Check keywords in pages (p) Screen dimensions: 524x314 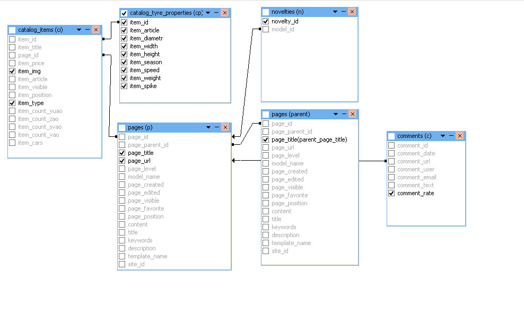[122, 240]
